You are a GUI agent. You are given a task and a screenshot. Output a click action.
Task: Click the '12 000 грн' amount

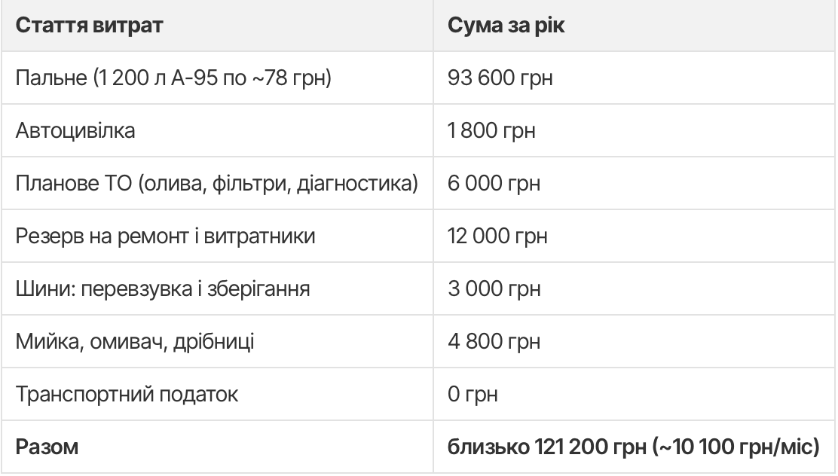click(x=497, y=236)
